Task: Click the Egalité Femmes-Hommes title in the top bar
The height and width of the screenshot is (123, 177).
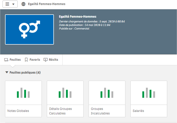Action: [x=47, y=4]
